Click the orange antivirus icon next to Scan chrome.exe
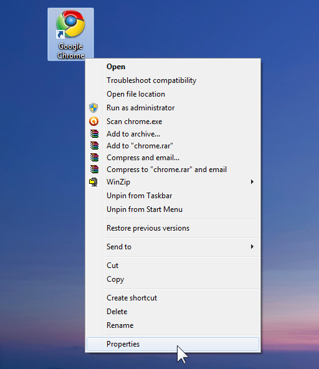This screenshot has height=369, width=319. (x=93, y=122)
